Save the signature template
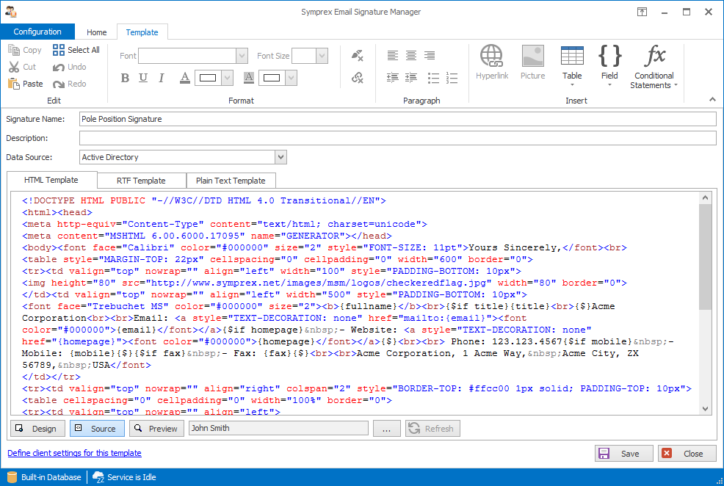This screenshot has width=724, height=486. (624, 453)
